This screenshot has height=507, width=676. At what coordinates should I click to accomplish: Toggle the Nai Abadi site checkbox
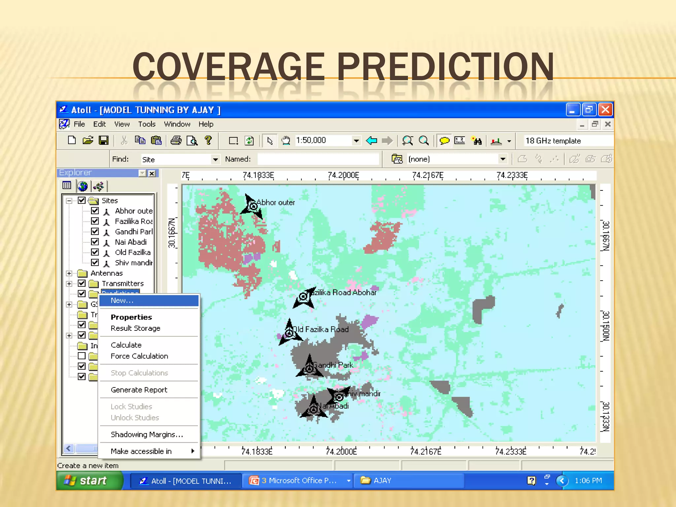tap(95, 242)
